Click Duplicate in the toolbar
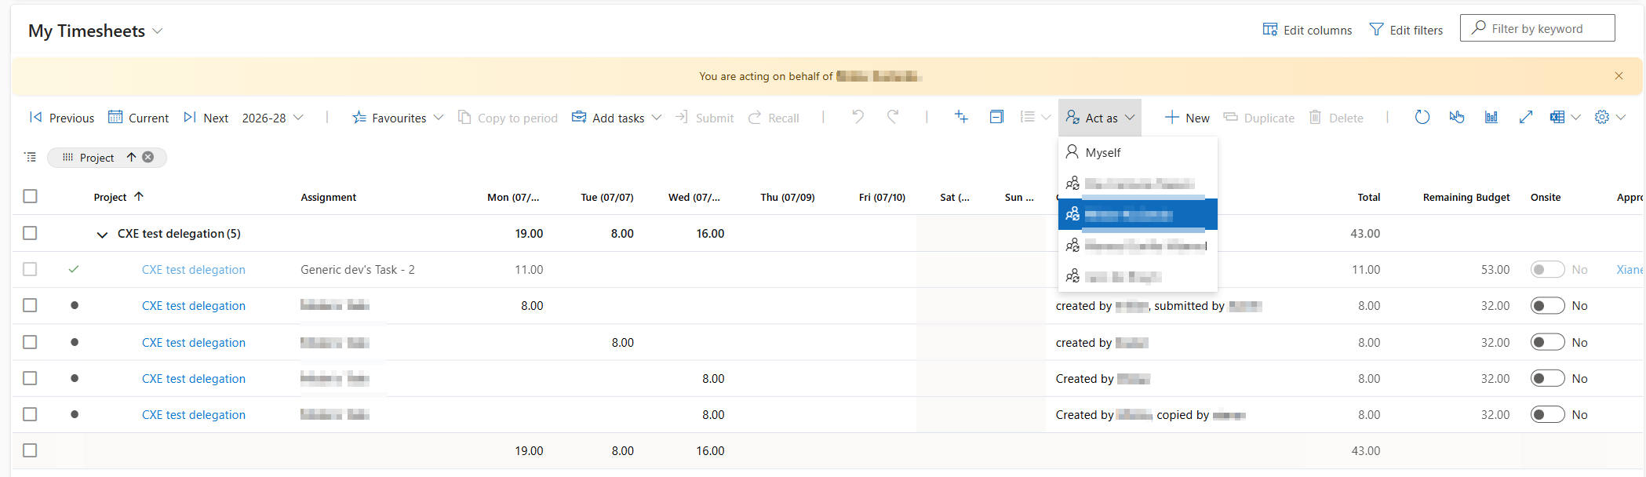 pyautogui.click(x=1259, y=118)
